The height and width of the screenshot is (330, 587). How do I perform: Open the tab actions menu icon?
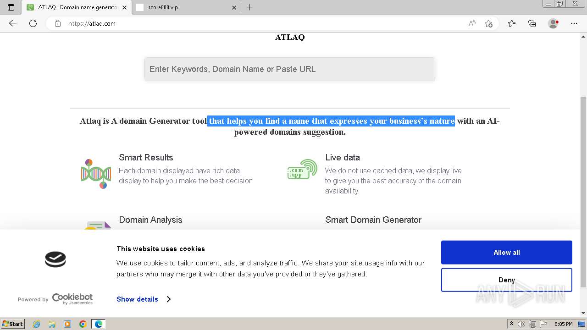pyautogui.click(x=11, y=7)
